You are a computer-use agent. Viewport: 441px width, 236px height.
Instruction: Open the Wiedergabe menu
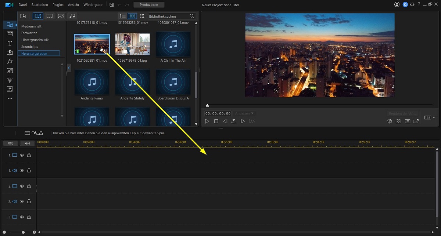(93, 5)
